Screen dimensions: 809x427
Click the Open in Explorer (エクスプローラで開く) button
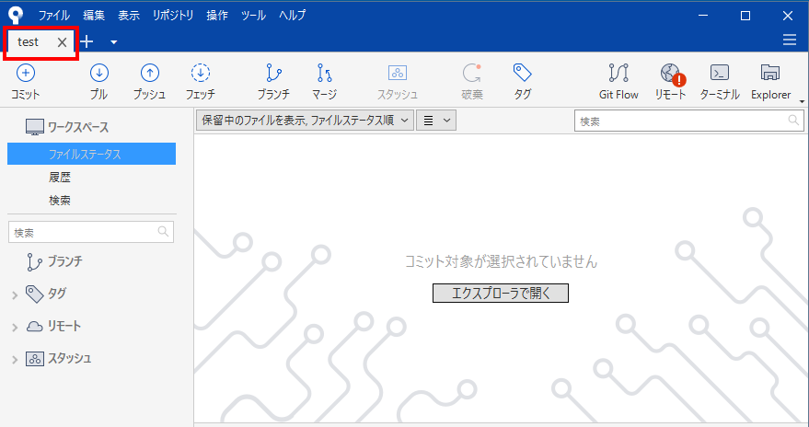[501, 293]
